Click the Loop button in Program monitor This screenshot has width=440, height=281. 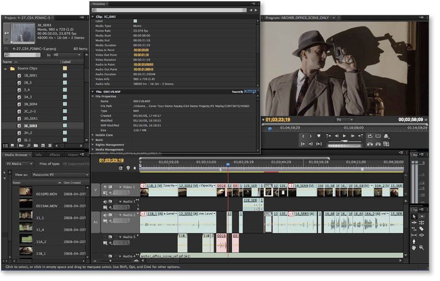click(370, 136)
